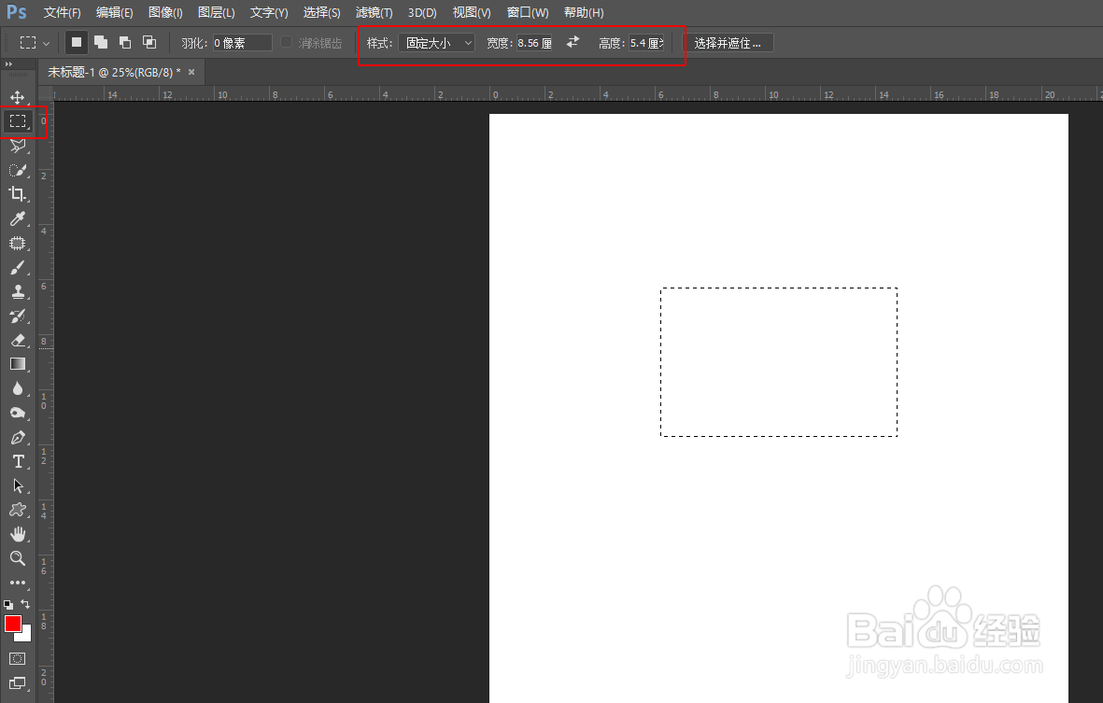Open the 编辑(E) menu

[x=114, y=13]
